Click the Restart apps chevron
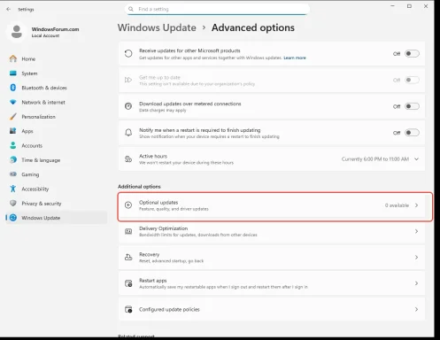 [x=416, y=283]
